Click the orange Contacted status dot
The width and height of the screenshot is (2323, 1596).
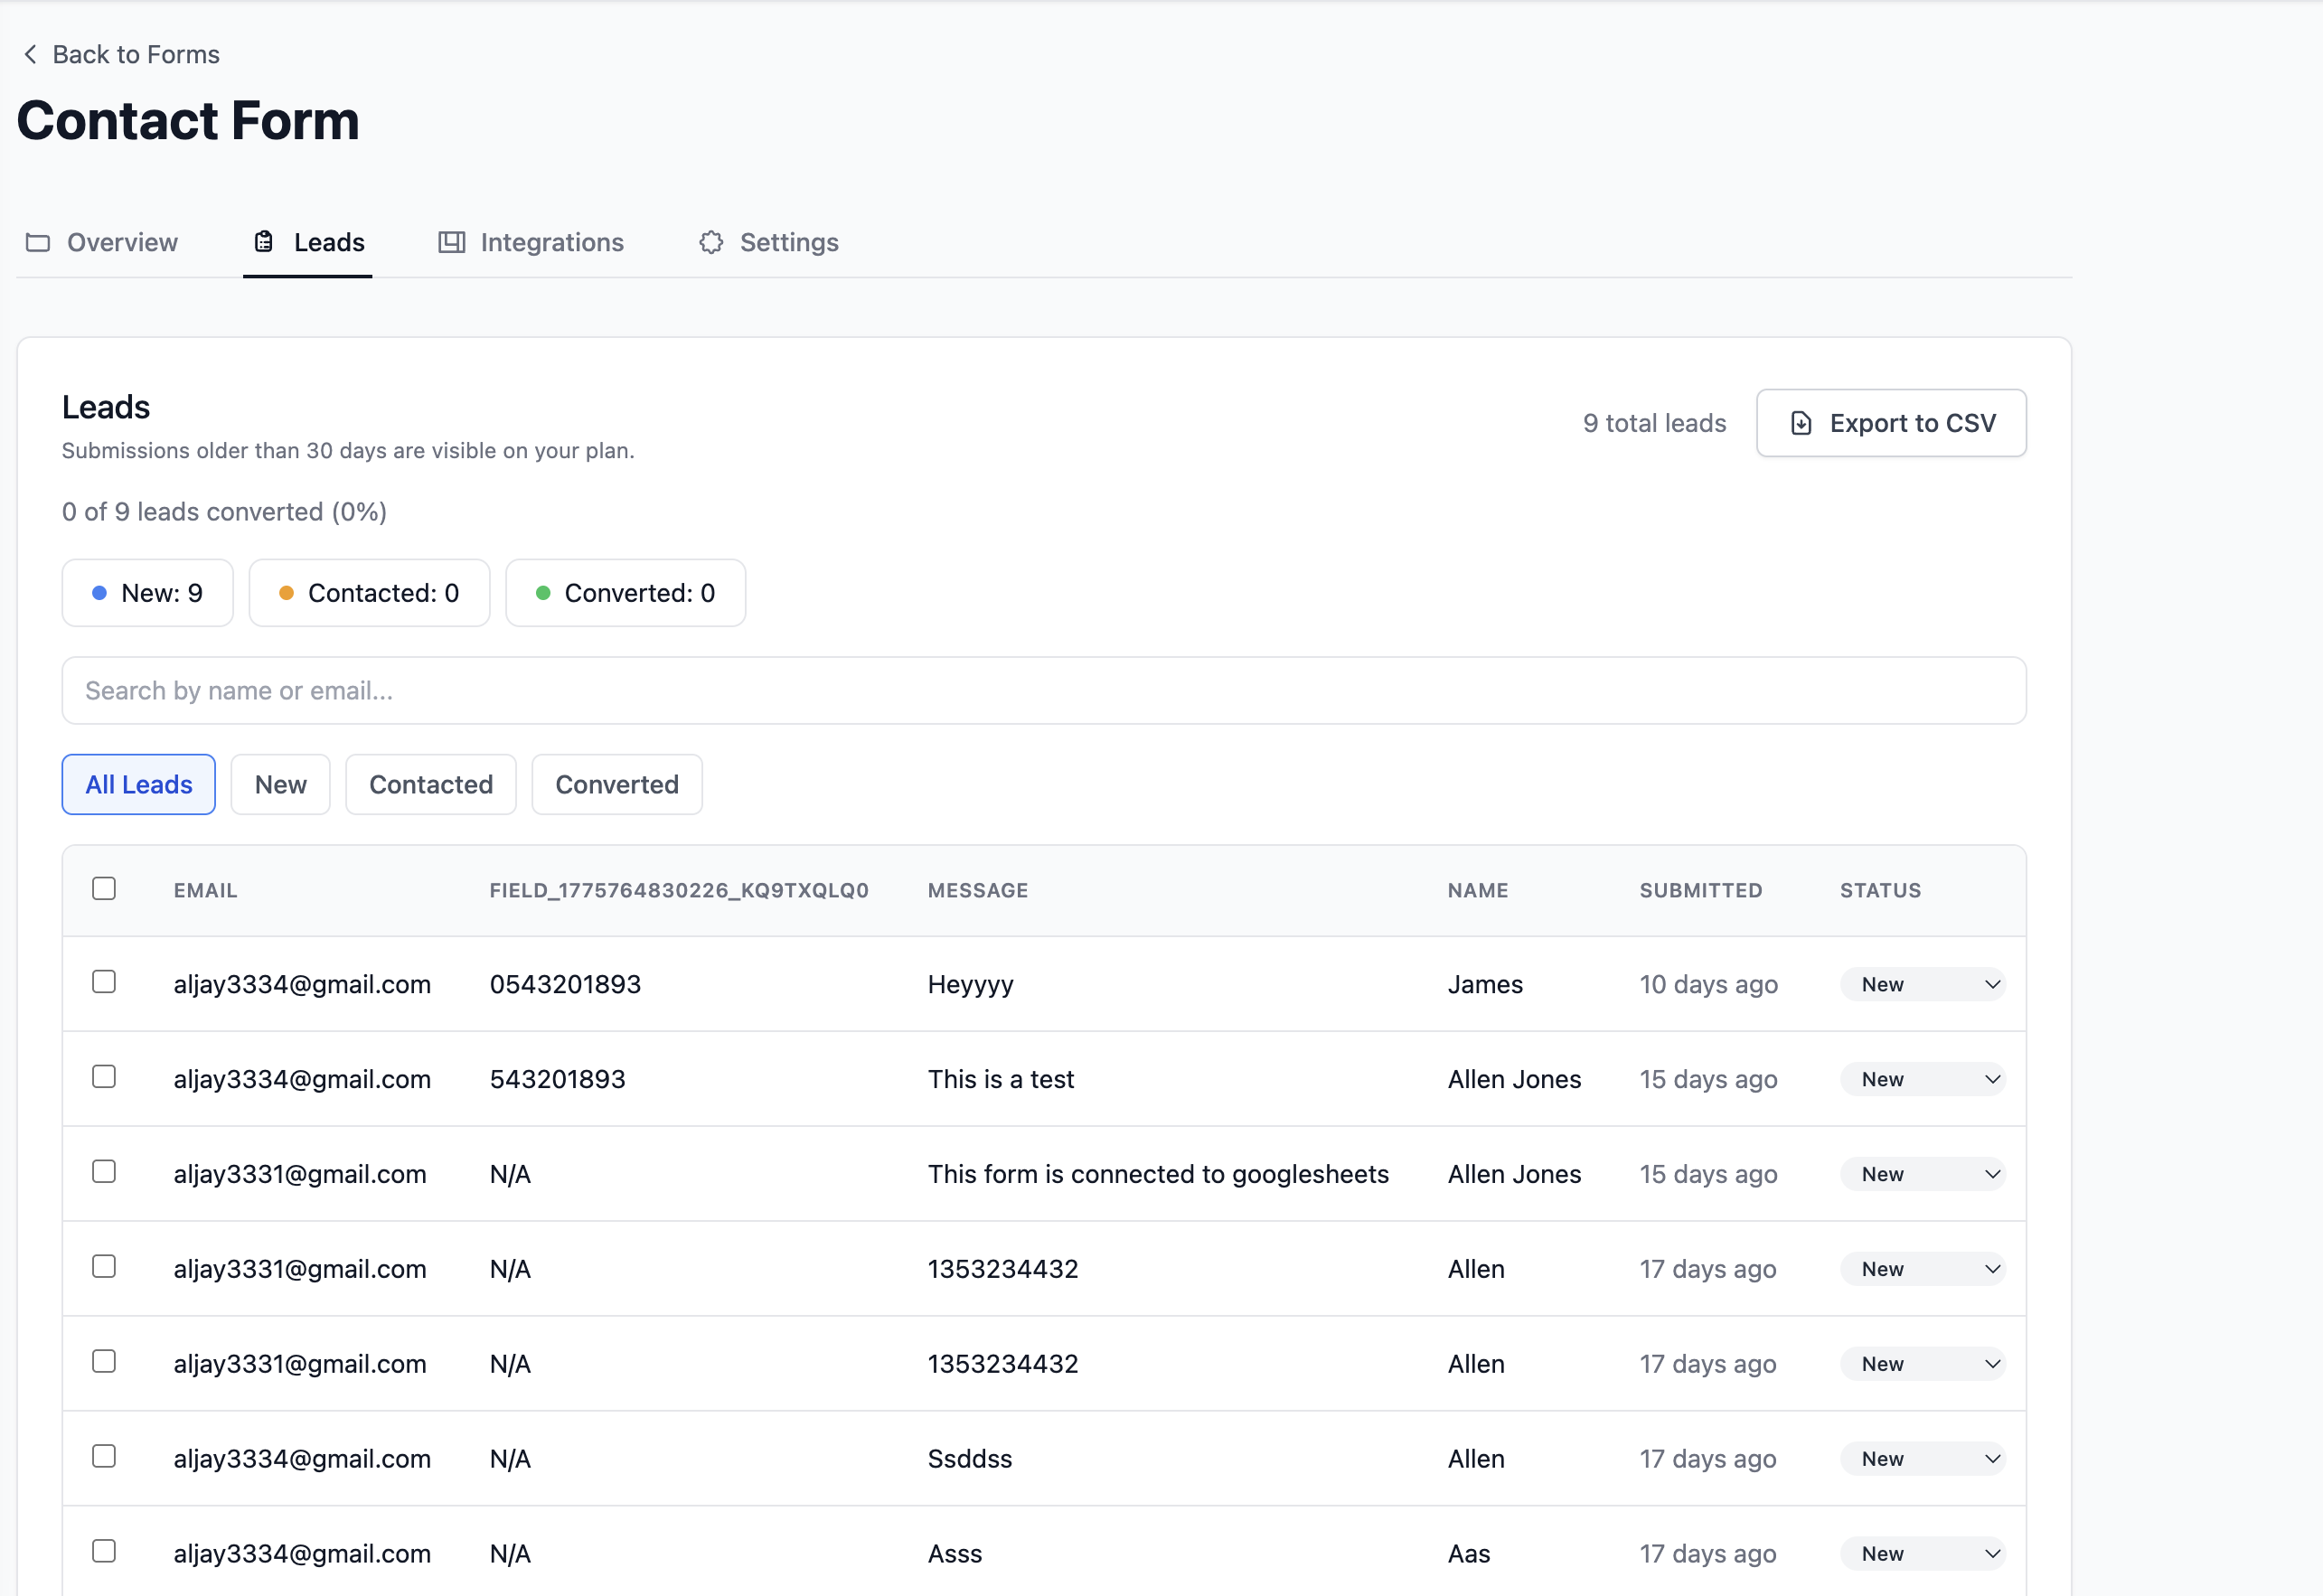point(286,593)
